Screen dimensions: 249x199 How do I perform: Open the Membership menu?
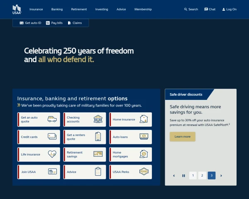[143, 10]
